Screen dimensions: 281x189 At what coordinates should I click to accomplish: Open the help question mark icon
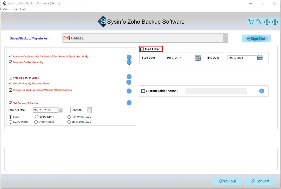coord(267,22)
